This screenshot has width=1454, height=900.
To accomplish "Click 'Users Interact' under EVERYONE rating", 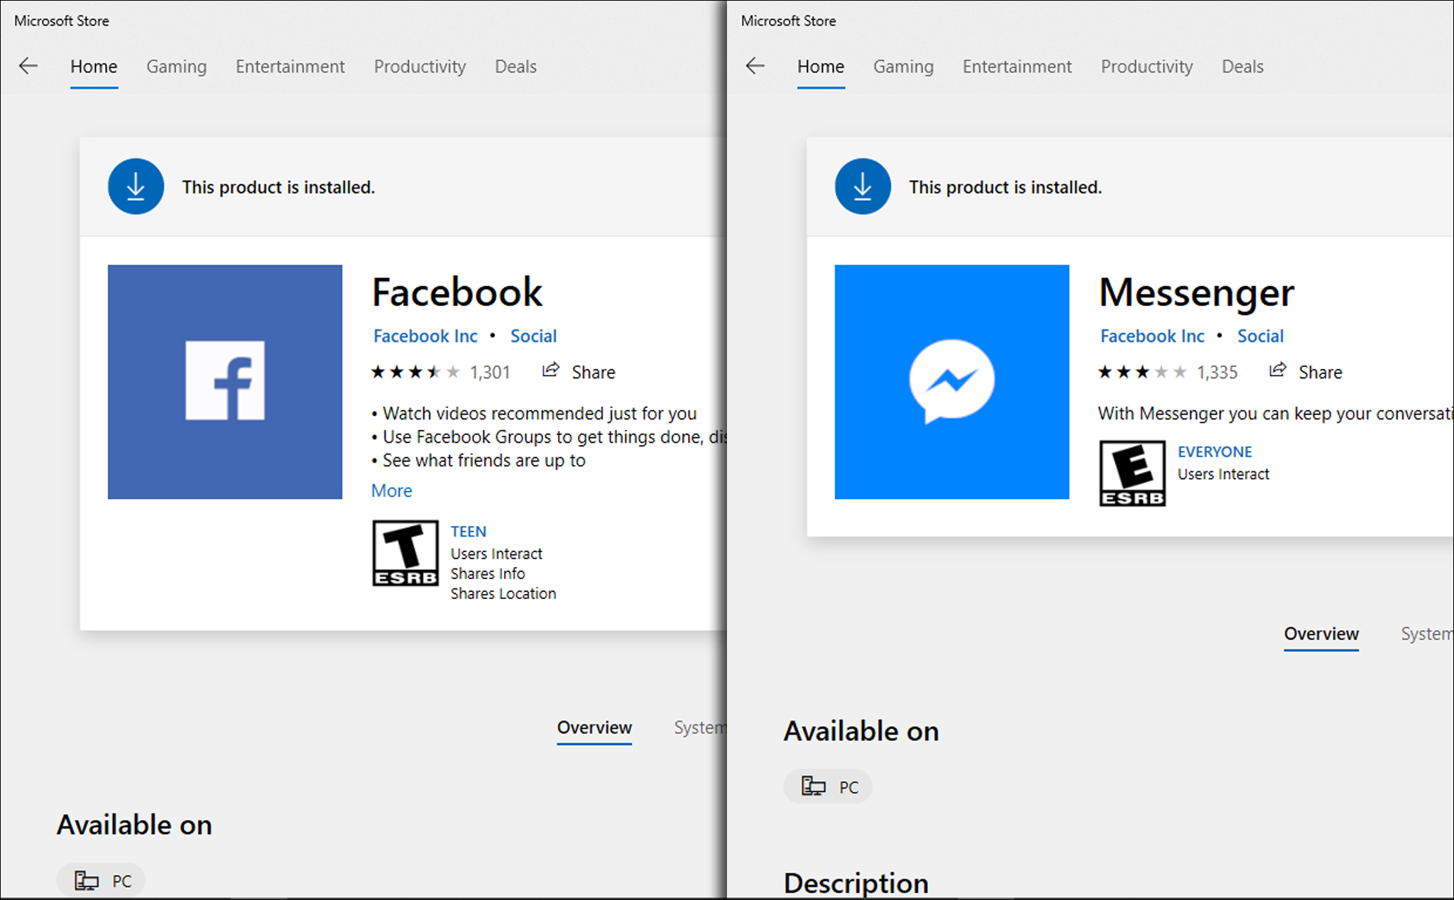I will (x=1223, y=474).
